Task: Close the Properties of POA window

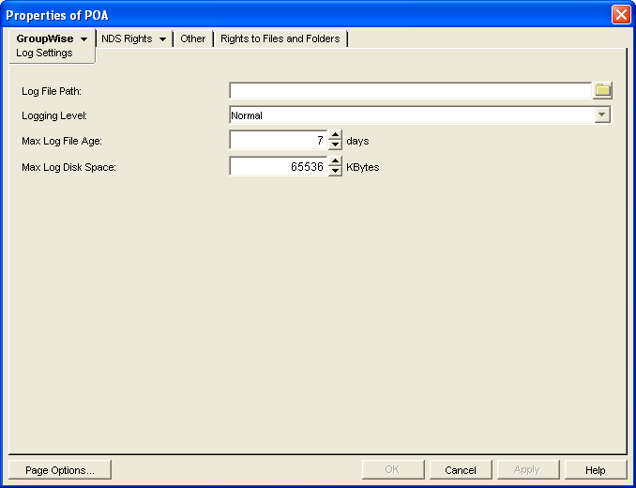Action: point(621,15)
